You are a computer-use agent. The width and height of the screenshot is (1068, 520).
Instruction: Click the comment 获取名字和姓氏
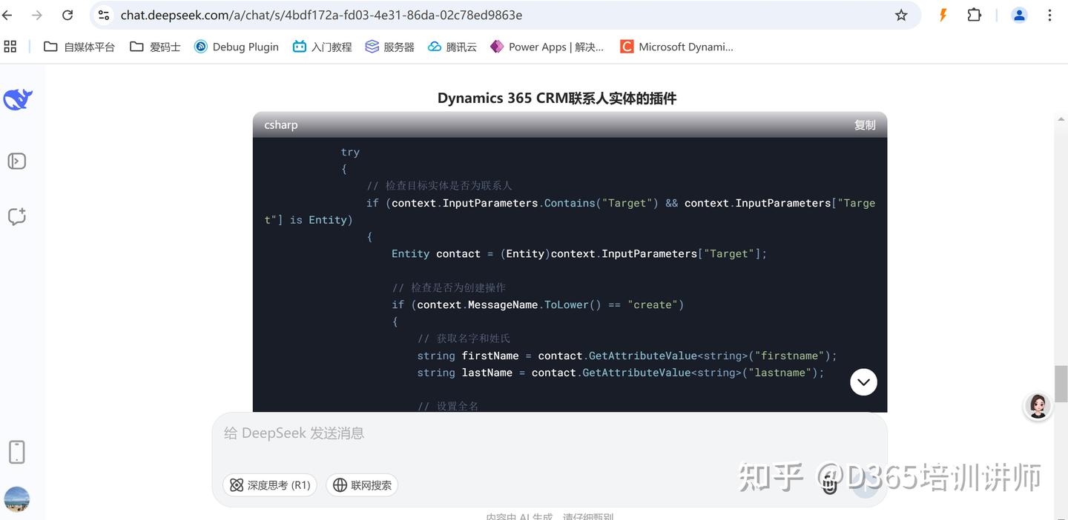tap(464, 339)
